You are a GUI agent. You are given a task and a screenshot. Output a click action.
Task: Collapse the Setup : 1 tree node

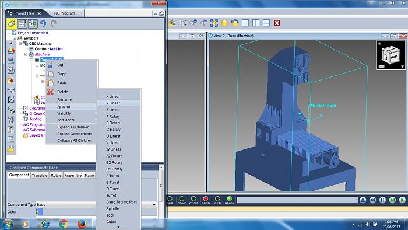click(x=15, y=39)
